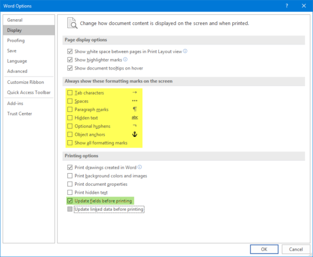This screenshot has width=313, height=257.
Task: Toggle Print drawings created in Word
Action: coord(69,168)
